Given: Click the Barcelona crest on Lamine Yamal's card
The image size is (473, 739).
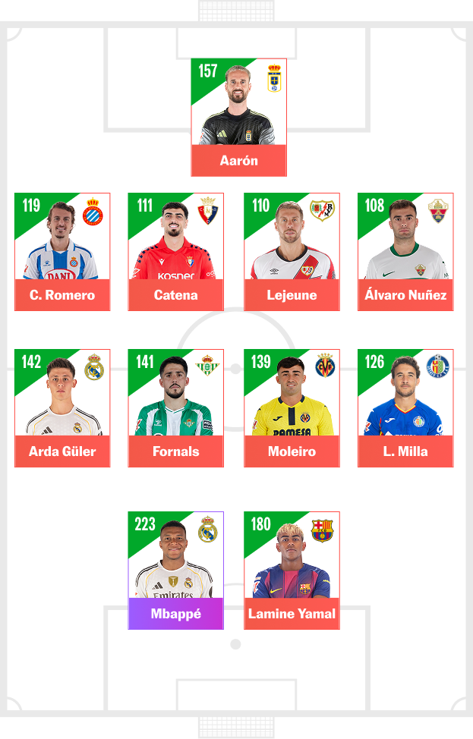Looking at the screenshot, I should (322, 530).
